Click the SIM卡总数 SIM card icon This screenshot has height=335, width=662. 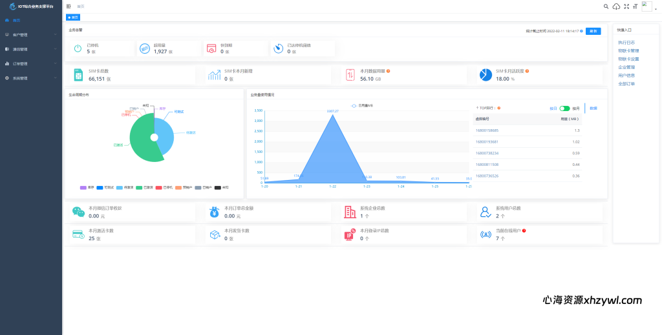78,75
